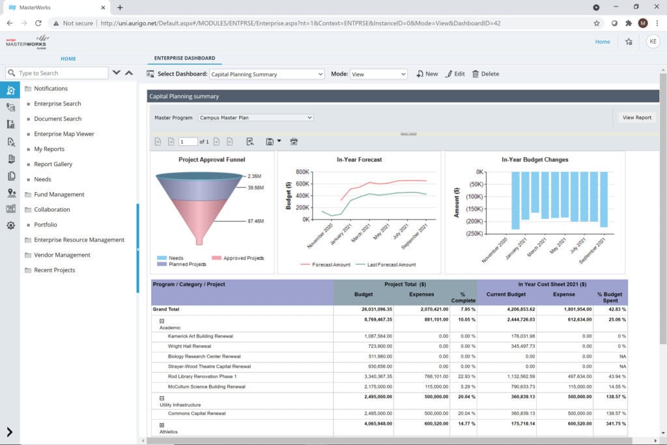Viewport: 667px width, 445px height.
Task: Click the find-in-report search icon
Action: (250, 141)
